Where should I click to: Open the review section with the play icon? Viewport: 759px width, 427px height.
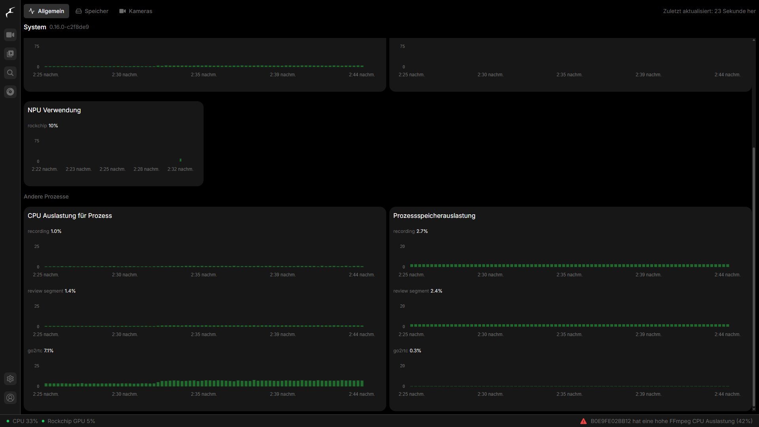[10, 54]
